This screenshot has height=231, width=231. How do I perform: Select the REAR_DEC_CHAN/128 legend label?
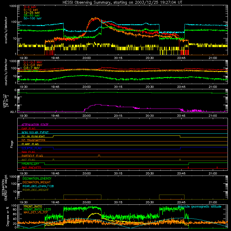(38, 186)
